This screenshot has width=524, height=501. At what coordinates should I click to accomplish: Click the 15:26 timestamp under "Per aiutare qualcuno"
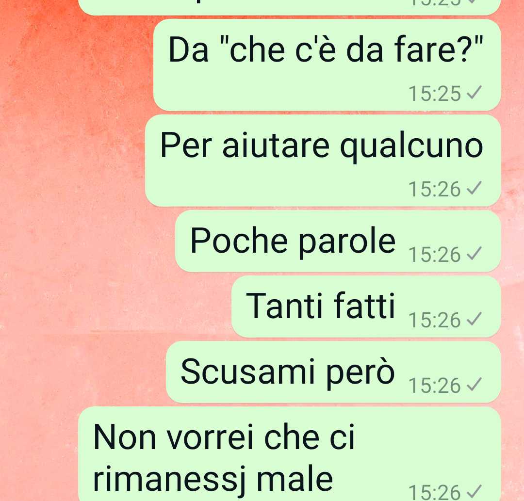435,189
